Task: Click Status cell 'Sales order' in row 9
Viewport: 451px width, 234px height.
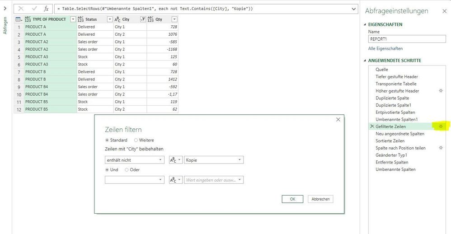Action: click(95, 87)
